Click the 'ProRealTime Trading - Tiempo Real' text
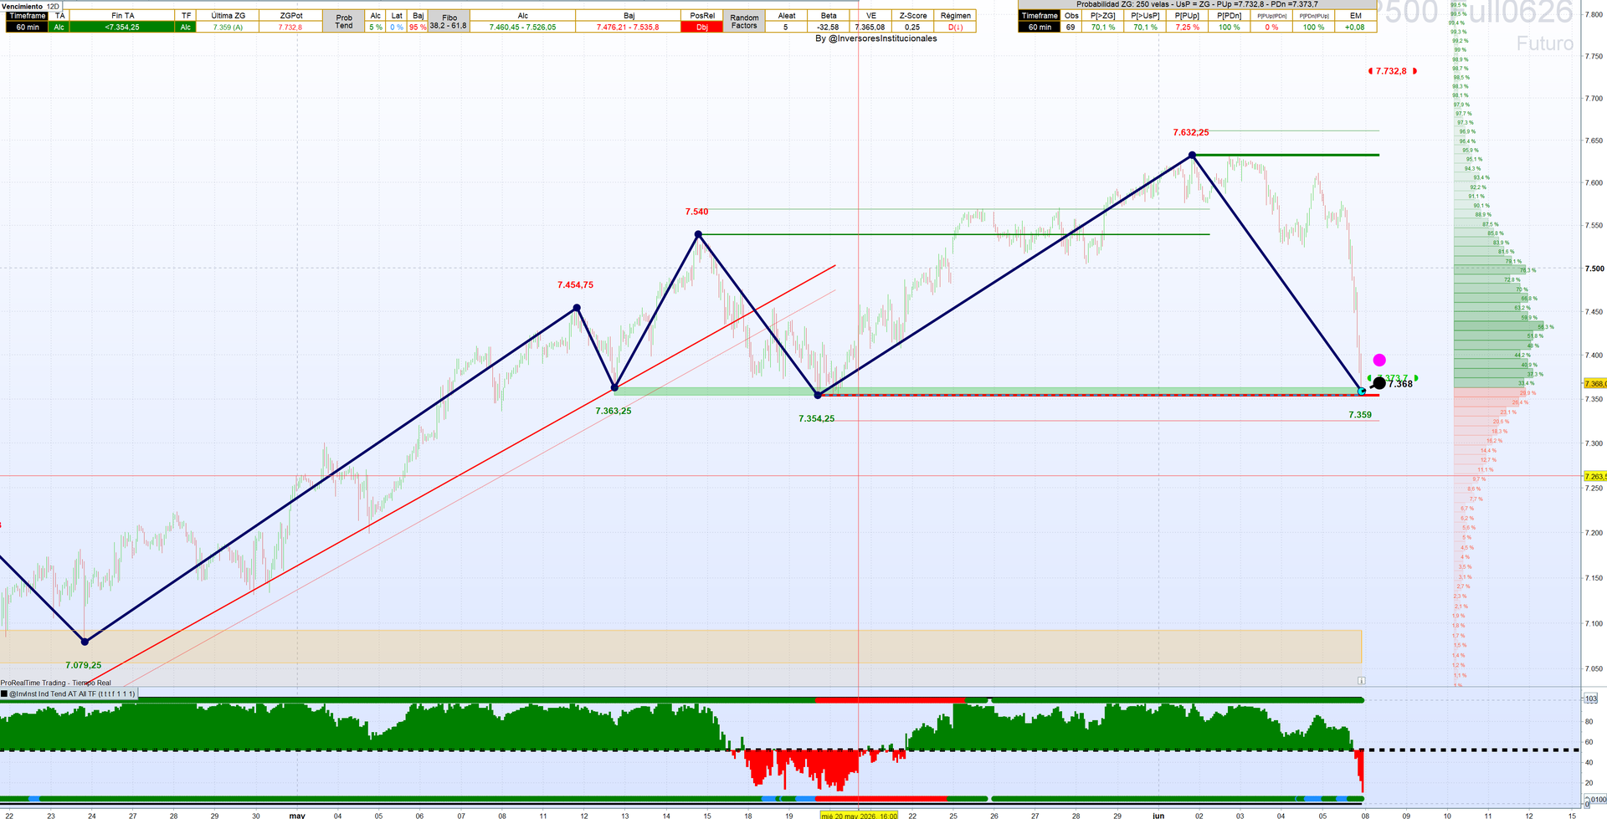 (x=56, y=683)
